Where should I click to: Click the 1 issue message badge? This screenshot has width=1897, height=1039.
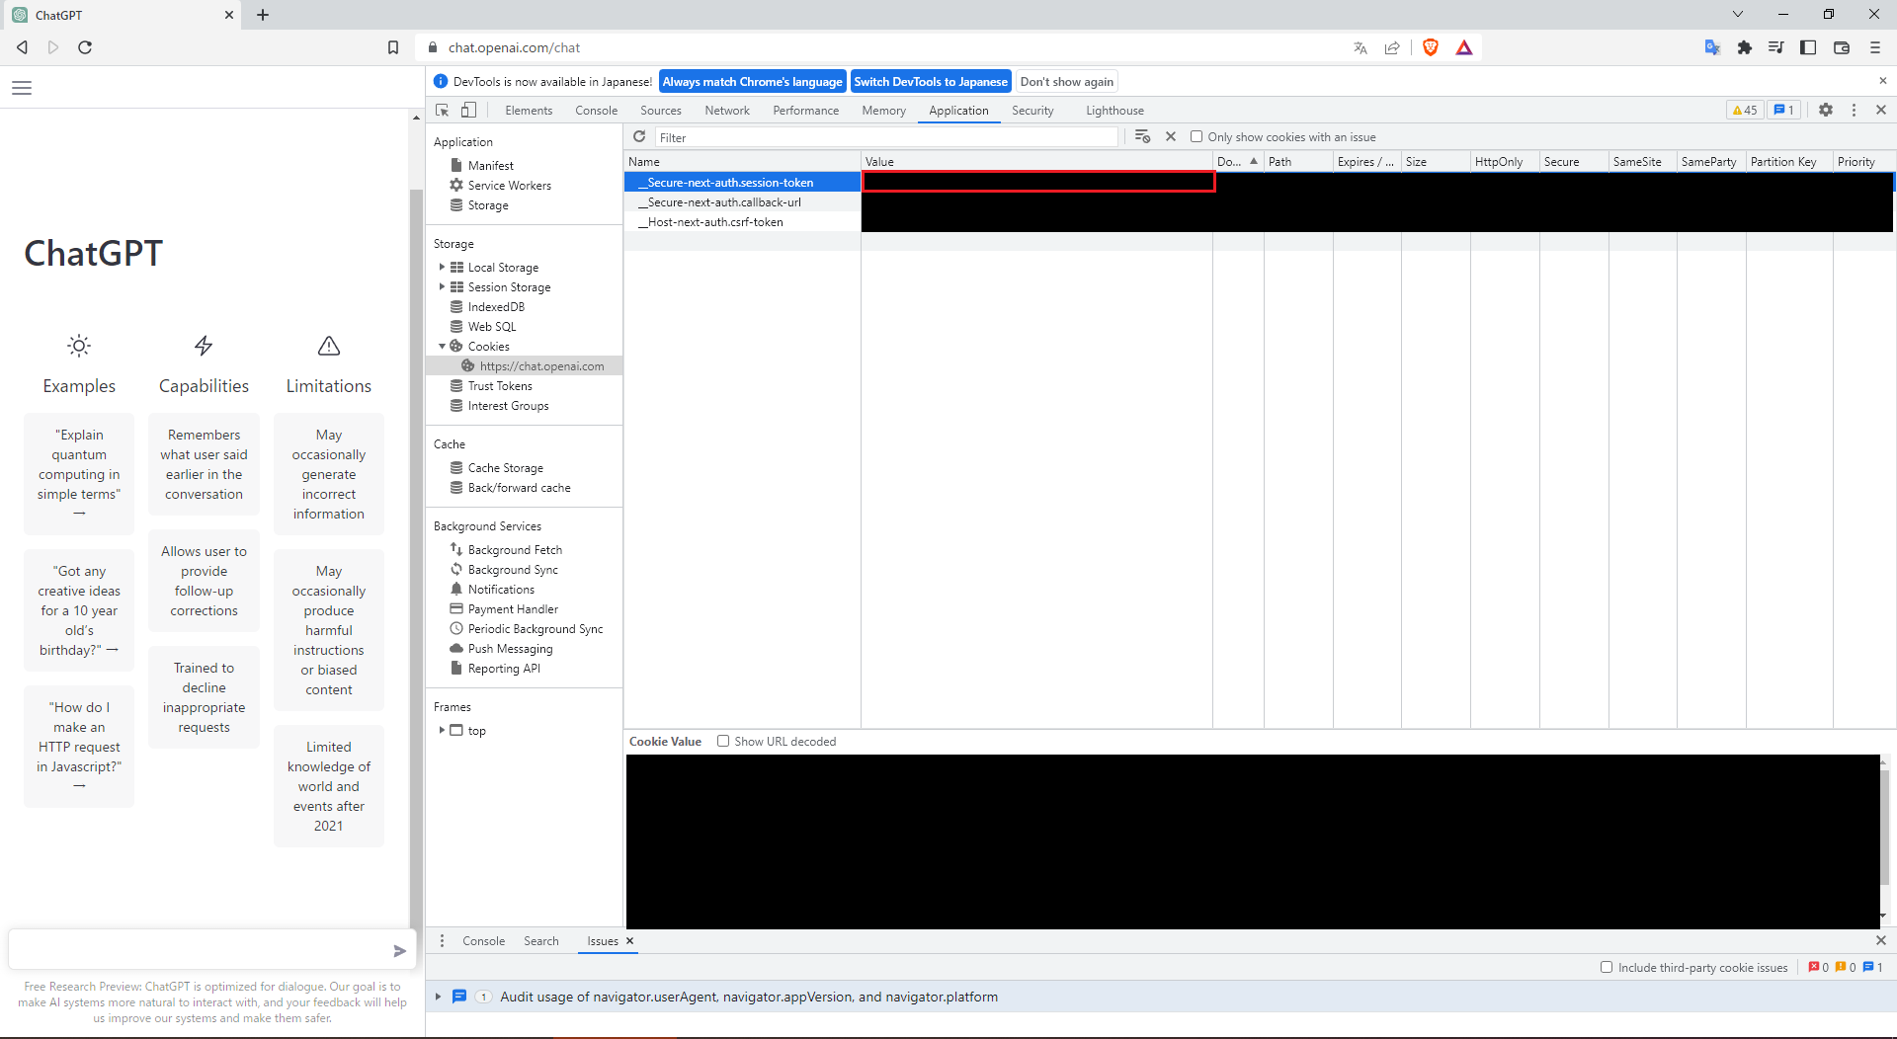pos(1784,110)
